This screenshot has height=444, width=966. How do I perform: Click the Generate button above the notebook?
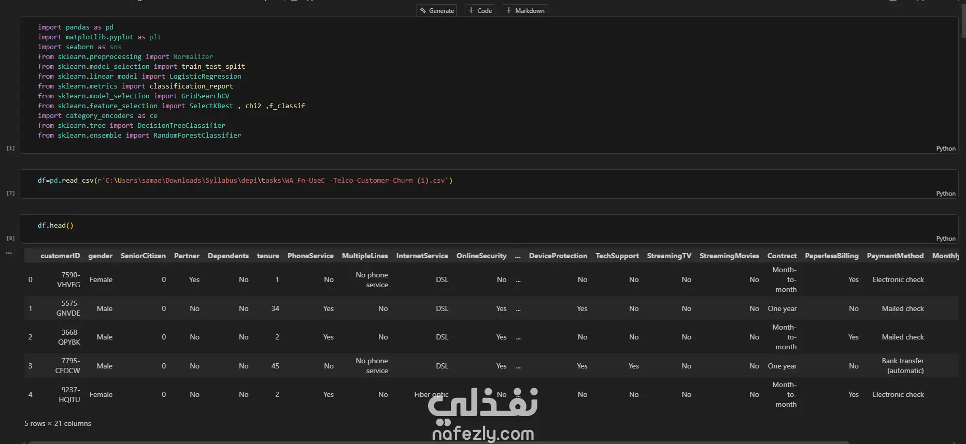[x=437, y=10]
